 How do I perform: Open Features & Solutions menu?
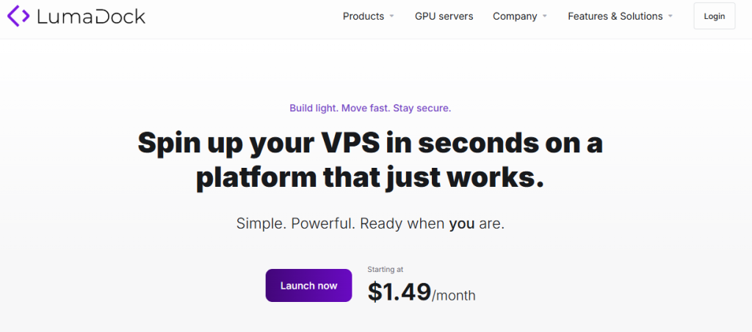pyautogui.click(x=615, y=16)
